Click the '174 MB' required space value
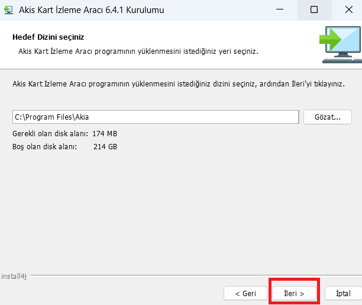The height and width of the screenshot is (305, 362). [x=105, y=134]
